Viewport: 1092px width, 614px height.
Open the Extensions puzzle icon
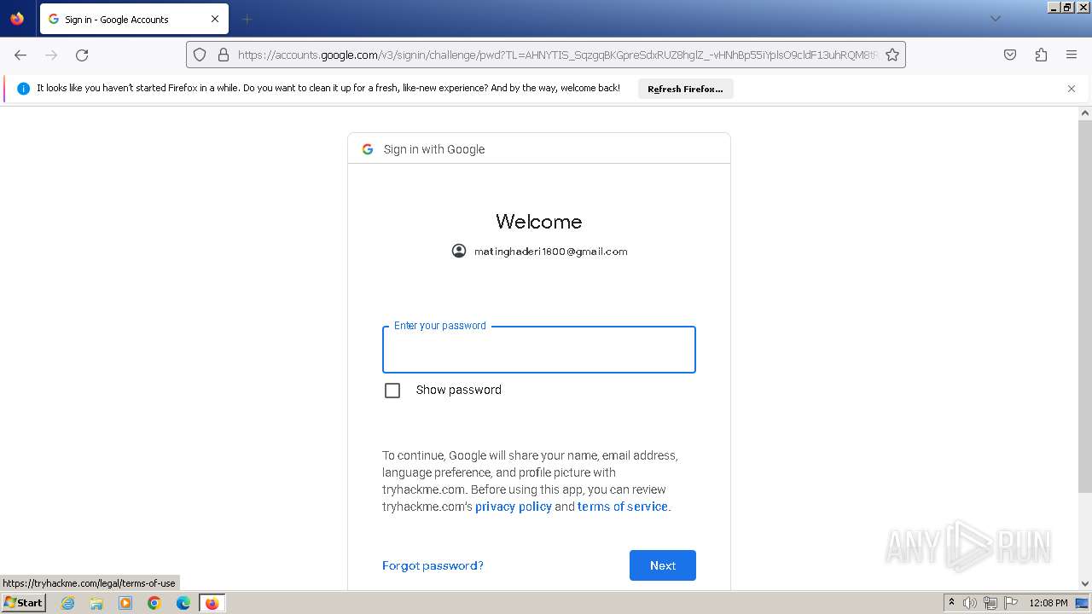pos(1041,55)
